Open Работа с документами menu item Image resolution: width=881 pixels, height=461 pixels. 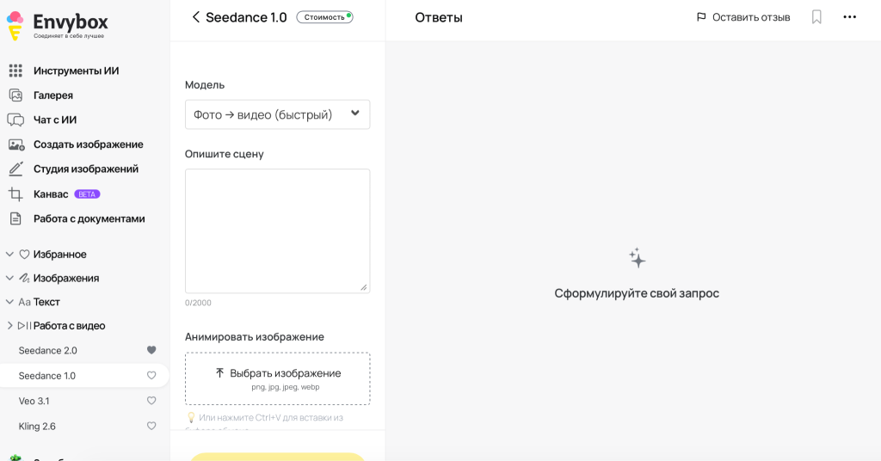(89, 219)
